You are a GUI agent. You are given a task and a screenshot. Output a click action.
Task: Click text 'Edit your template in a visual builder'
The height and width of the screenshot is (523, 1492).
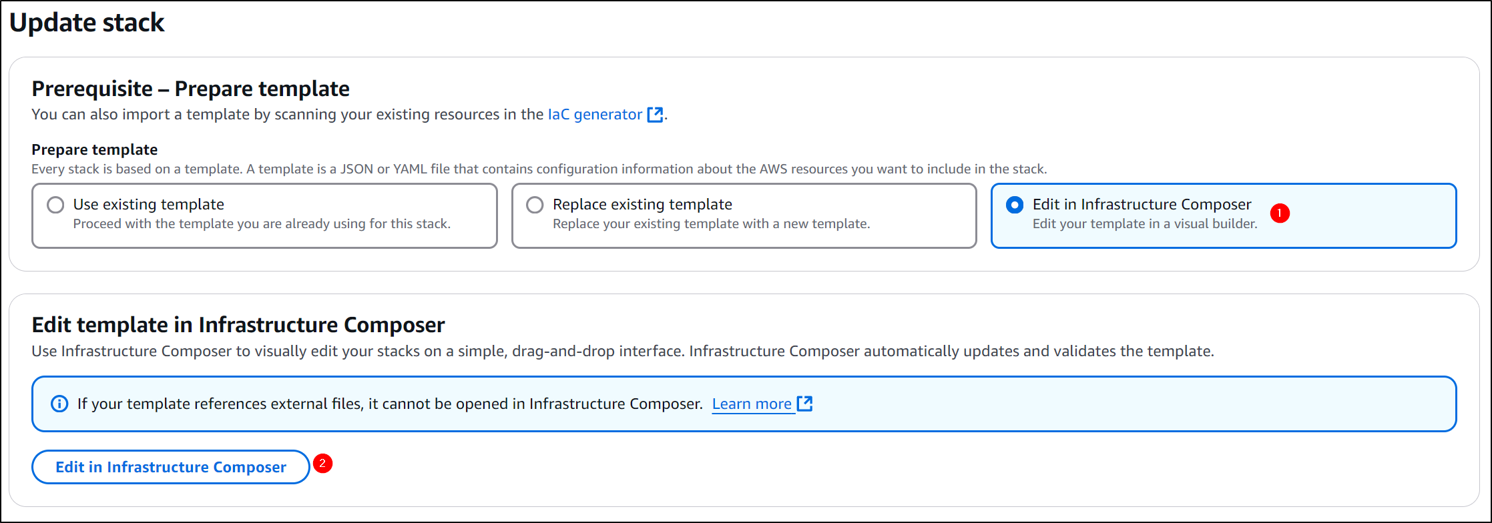pos(1145,224)
